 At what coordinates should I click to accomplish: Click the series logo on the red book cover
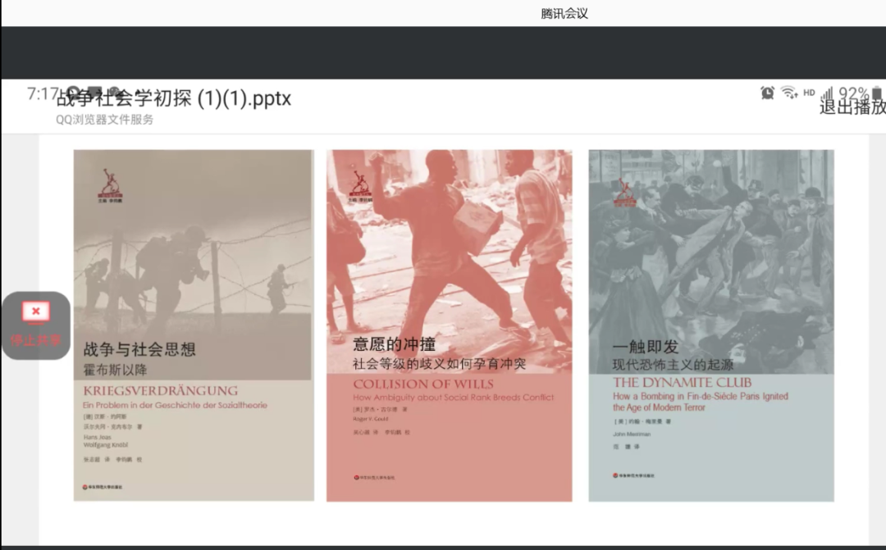[360, 186]
